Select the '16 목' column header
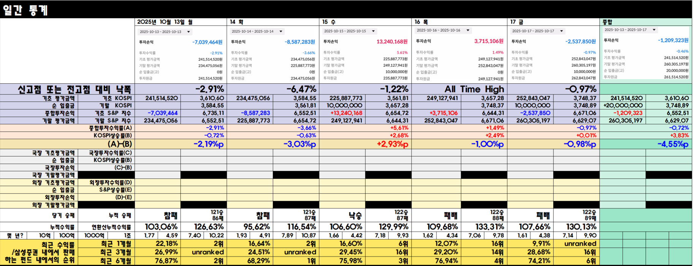The width and height of the screenshot is (693, 266). 459,22
